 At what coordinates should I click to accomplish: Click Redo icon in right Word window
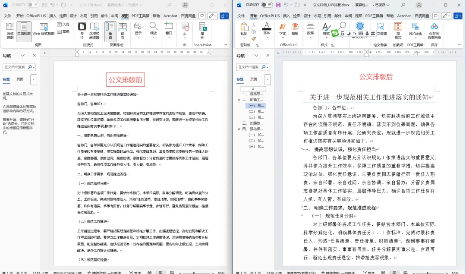point(297,5)
